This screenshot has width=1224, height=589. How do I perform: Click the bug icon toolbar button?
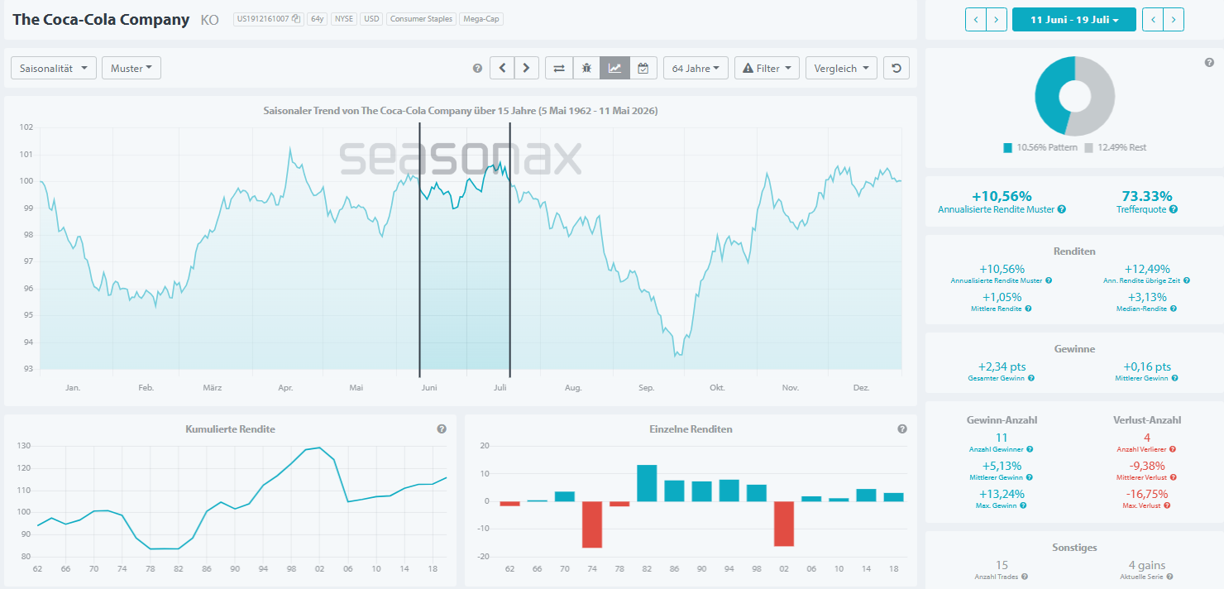(586, 68)
